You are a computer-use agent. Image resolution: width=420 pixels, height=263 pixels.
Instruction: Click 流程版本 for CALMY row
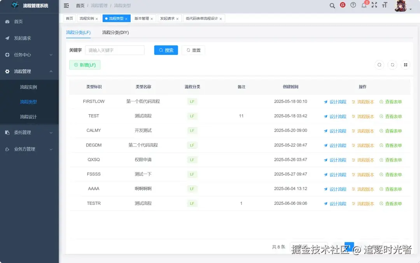click(x=363, y=131)
